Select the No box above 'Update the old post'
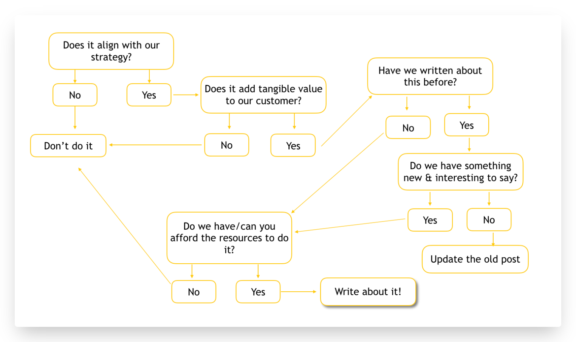Viewport: 576px width, 342px height. [489, 219]
